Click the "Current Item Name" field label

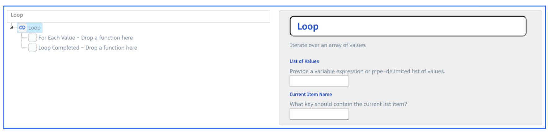[311, 94]
